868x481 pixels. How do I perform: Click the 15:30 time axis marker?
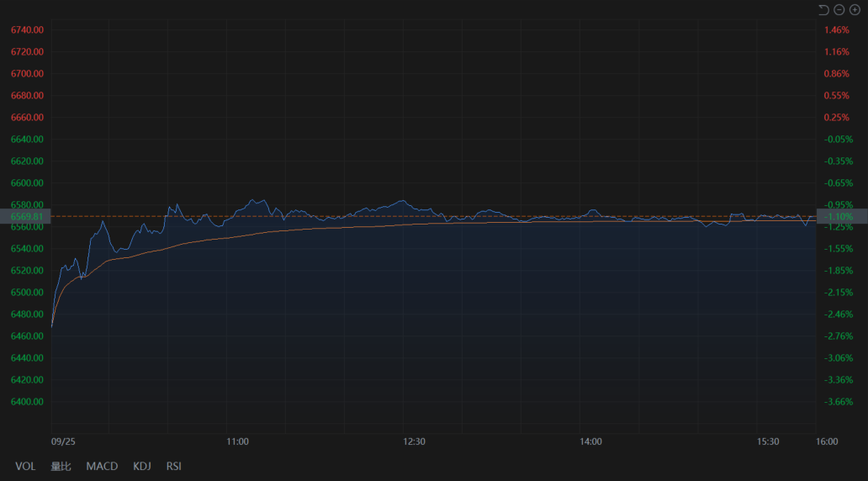(x=768, y=441)
